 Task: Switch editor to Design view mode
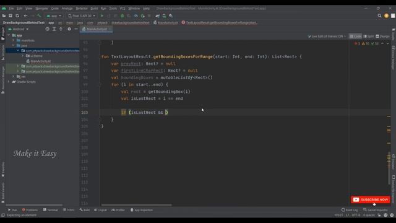tap(382, 37)
